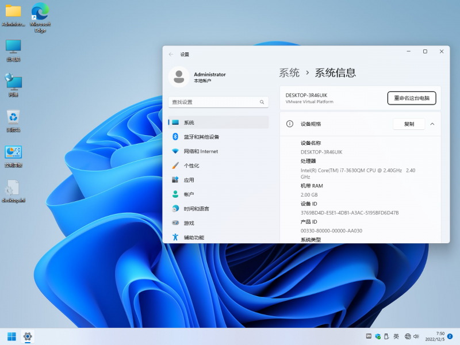Go back to 系统 breadcrumb
The width and height of the screenshot is (460, 345).
click(289, 72)
